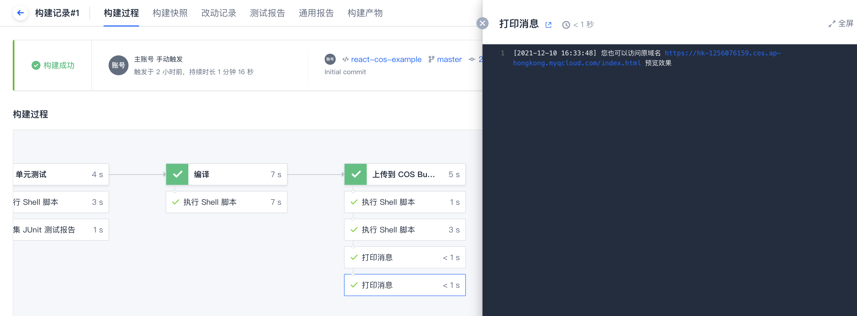857x316 pixels.
Task: Click the branch icon before master
Action: click(431, 59)
